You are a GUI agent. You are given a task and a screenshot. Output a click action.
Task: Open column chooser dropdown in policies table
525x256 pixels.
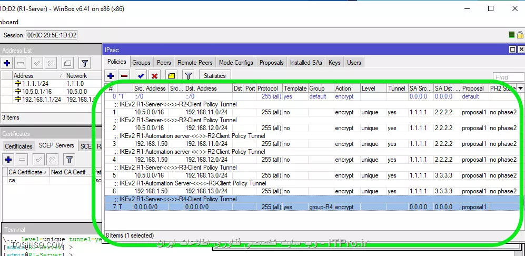tap(520, 88)
